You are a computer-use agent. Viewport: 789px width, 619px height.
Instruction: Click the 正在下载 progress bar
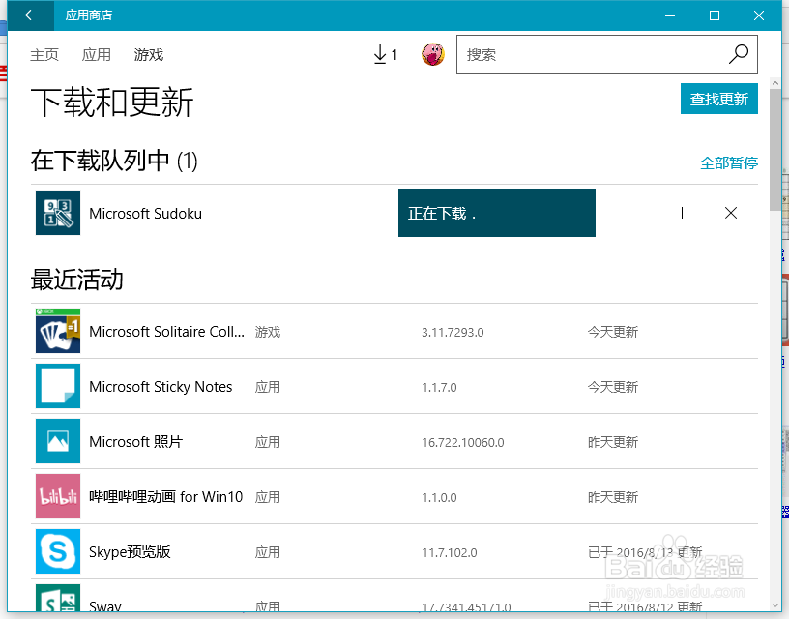[x=497, y=213]
